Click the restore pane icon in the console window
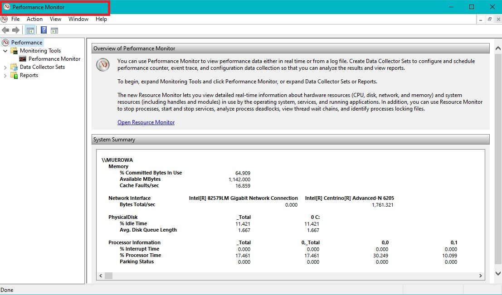Screen dimensions: 502x295 pyautogui.click(x=489, y=19)
